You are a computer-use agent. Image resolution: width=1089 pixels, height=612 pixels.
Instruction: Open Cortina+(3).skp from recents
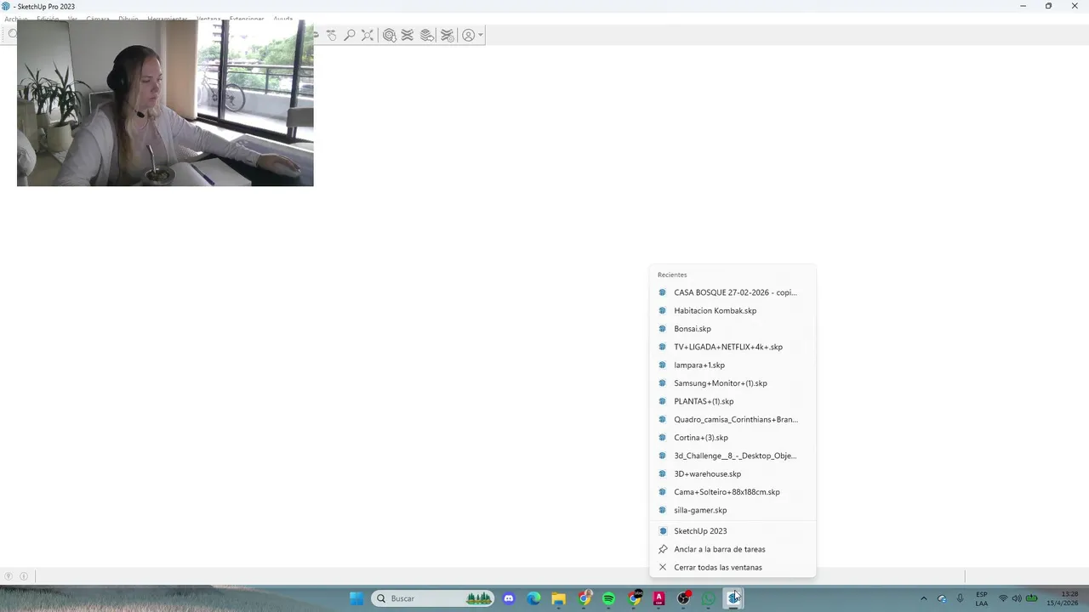pyautogui.click(x=732, y=438)
